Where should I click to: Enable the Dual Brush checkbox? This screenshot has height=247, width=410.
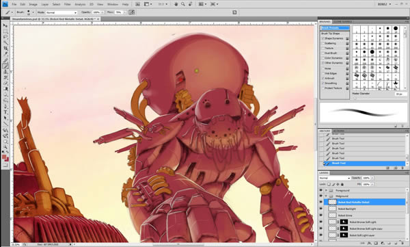[323, 53]
